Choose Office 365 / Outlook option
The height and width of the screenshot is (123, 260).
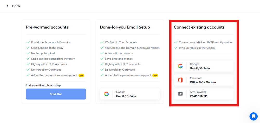tap(203, 82)
